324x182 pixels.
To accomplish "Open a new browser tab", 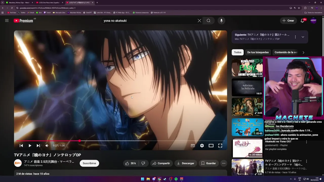I will 97,3.
